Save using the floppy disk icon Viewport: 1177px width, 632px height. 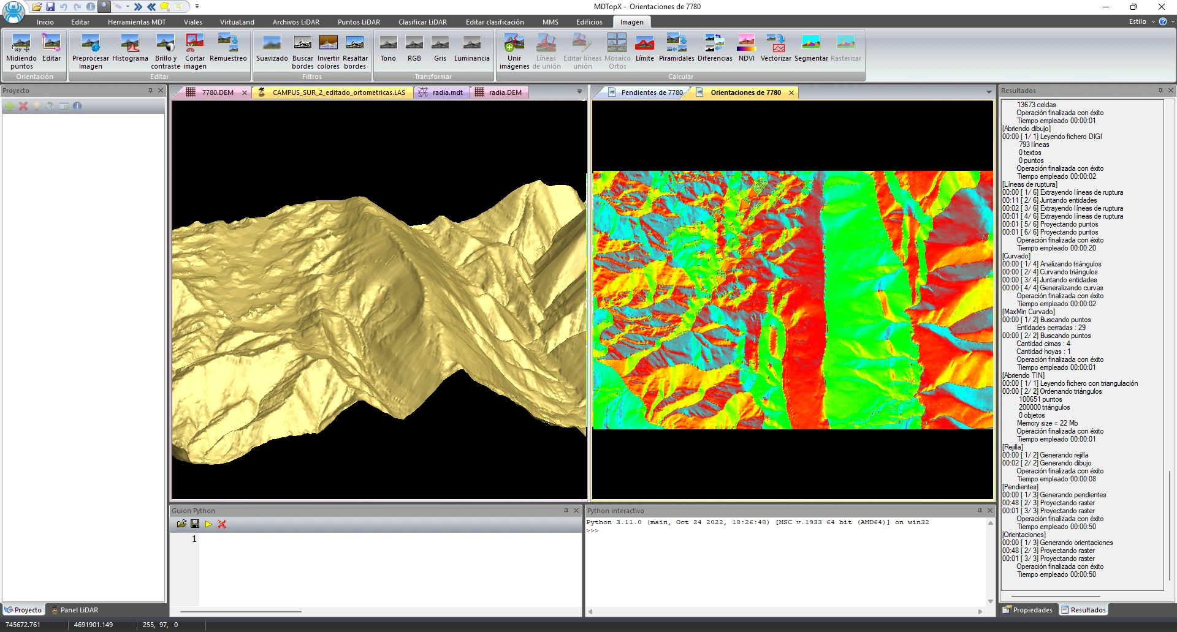tap(50, 7)
